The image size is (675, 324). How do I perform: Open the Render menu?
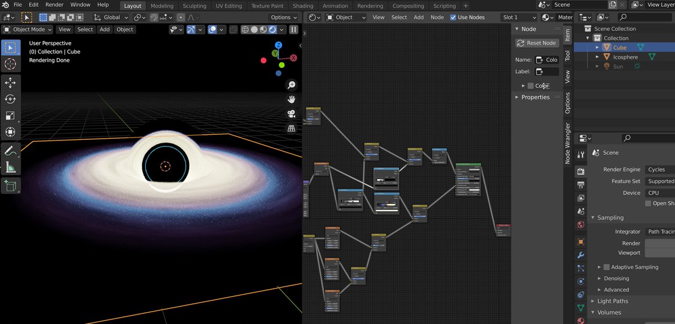[x=54, y=5]
